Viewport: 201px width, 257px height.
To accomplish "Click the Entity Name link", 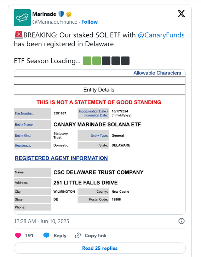I will click(24, 124).
